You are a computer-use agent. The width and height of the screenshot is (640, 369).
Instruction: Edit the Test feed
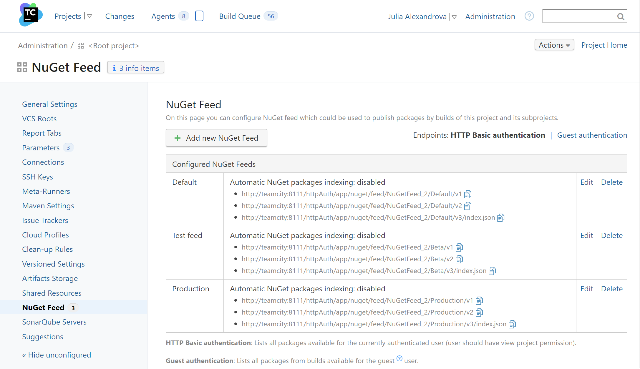pos(587,235)
